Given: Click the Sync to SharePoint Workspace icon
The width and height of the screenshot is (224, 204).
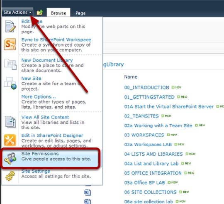Looking at the screenshot, I should coord(10,44).
